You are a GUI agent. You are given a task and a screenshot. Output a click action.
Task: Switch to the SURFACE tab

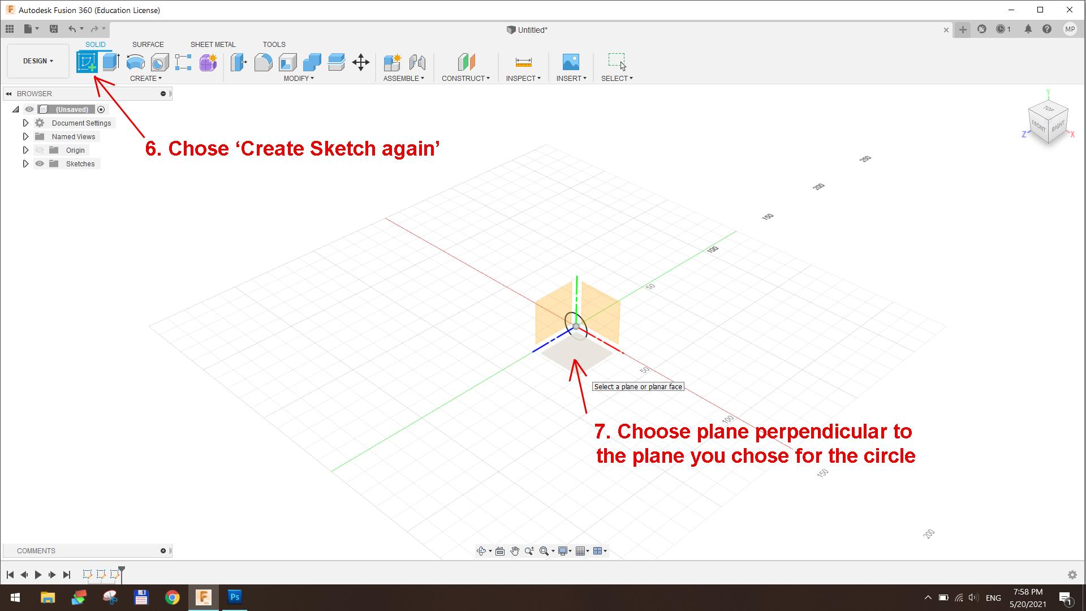(148, 44)
